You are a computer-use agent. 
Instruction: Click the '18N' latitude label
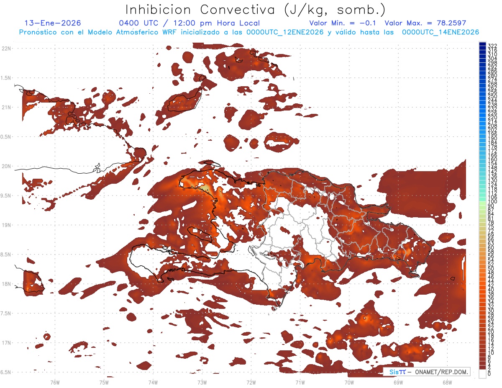(6, 284)
